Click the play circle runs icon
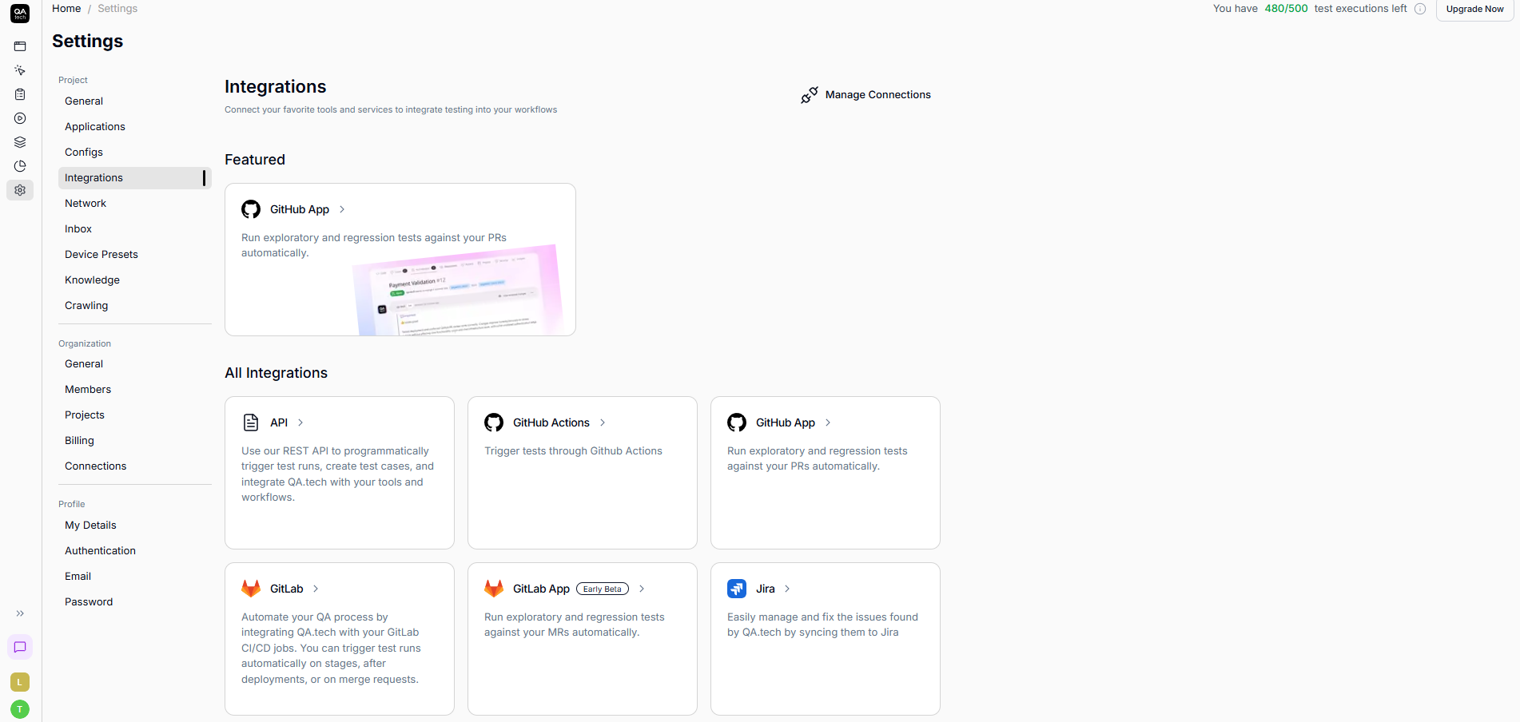Screen dimensions: 1520x722 [20, 118]
